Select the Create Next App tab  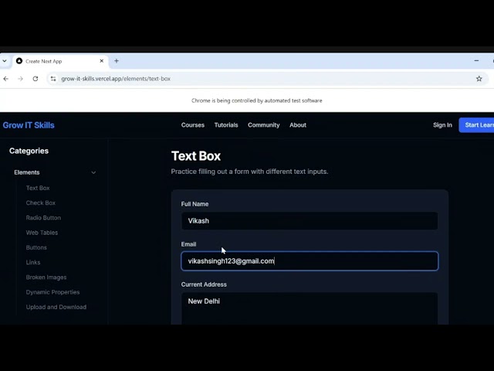click(60, 61)
